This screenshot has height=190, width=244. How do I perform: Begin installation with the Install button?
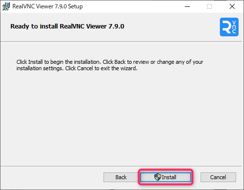pos(166,177)
